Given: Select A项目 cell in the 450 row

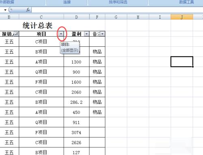Looking at the screenshot, I should 41,112.
